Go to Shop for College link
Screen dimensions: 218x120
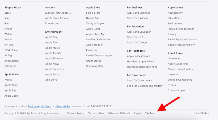(137, 42)
